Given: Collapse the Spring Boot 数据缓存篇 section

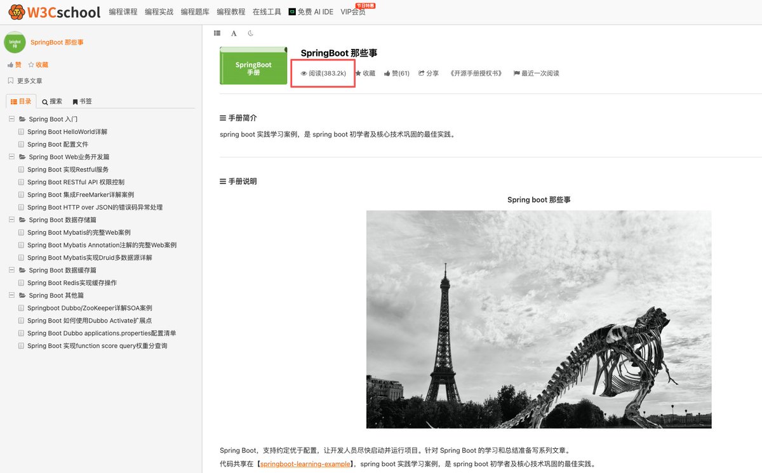Looking at the screenshot, I should coord(11,270).
